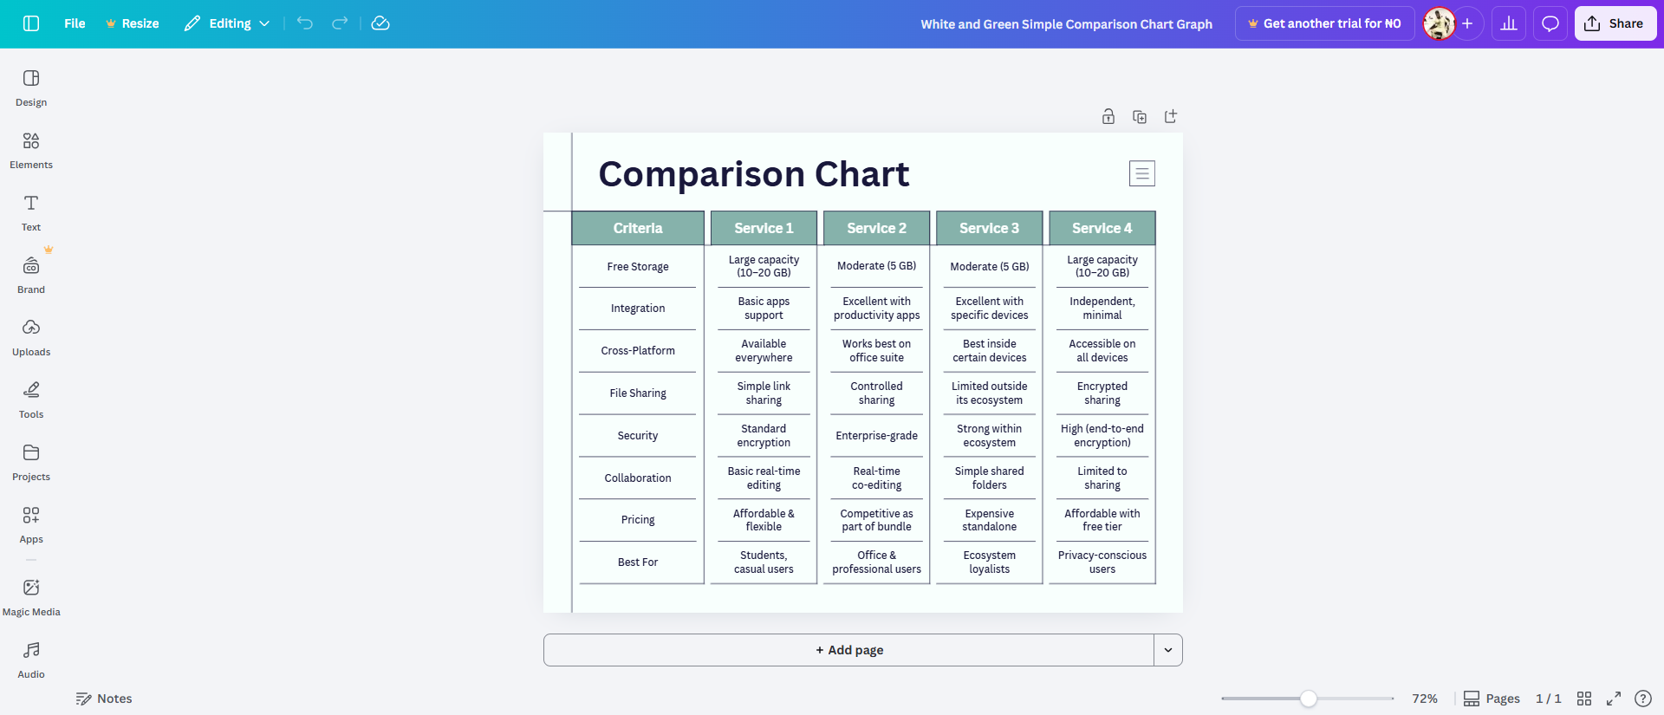The image size is (1664, 715).
Task: Open the Notes panel at the bottom
Action: click(104, 698)
